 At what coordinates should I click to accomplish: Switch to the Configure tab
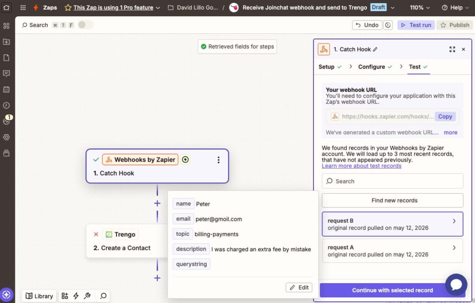pyautogui.click(x=375, y=67)
